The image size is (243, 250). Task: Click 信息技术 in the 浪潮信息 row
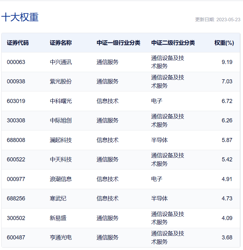click(x=107, y=179)
